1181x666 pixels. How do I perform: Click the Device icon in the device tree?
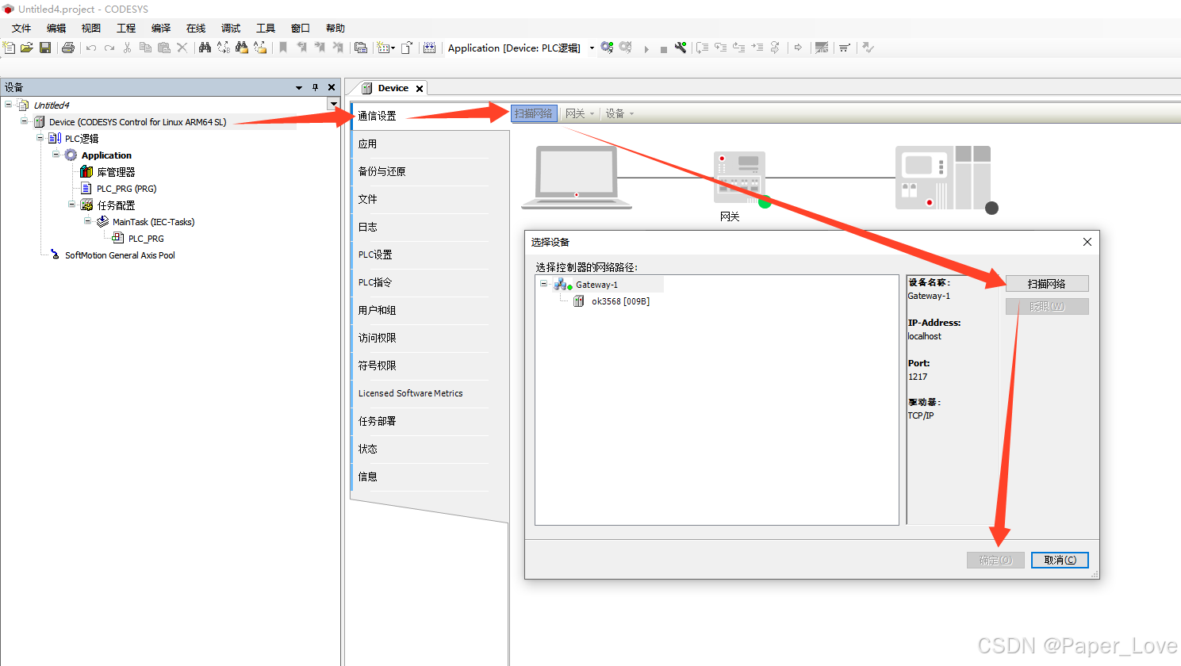click(39, 122)
